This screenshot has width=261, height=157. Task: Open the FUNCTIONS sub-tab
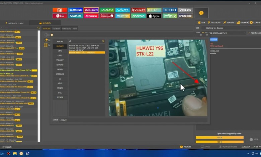pyautogui.click(x=66, y=29)
